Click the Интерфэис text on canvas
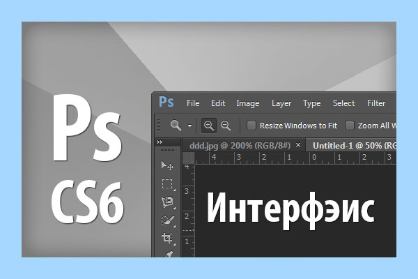The width and height of the screenshot is (418, 279). pyautogui.click(x=291, y=211)
